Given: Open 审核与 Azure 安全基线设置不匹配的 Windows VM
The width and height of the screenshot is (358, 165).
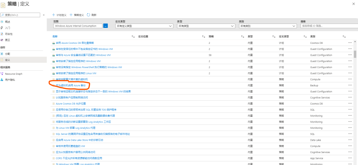Looking at the screenshot, I should (83, 55).
